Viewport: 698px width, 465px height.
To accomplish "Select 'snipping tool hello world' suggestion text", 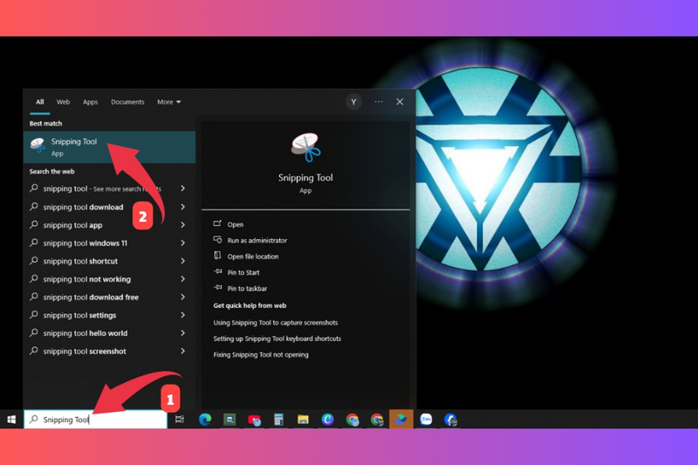I will pyautogui.click(x=85, y=333).
